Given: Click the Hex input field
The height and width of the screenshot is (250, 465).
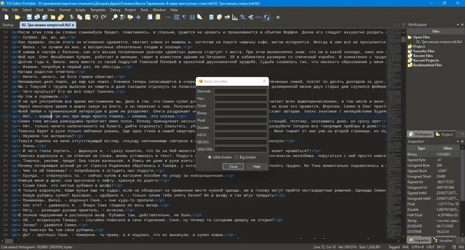Looking at the screenshot, I should [240, 99].
